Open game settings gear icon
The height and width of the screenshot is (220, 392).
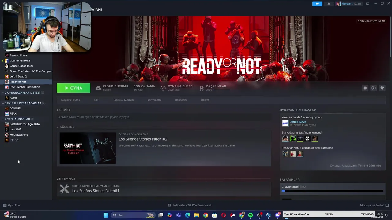click(x=365, y=88)
